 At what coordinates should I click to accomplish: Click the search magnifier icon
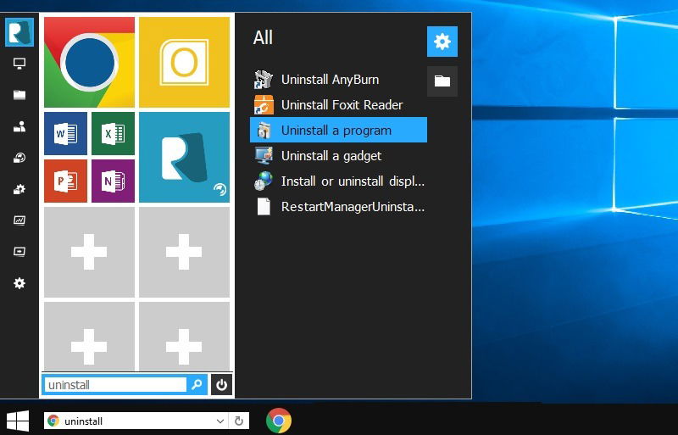(x=197, y=384)
